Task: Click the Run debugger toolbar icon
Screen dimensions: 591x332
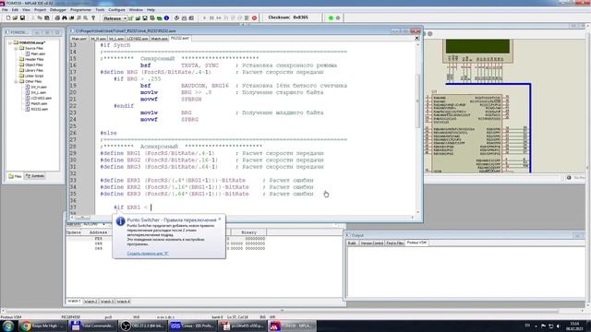Action: coord(205,18)
